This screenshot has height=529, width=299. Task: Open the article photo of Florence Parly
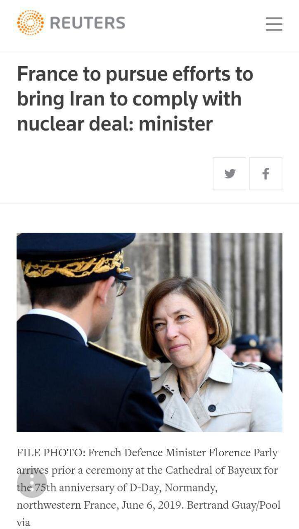point(149,332)
